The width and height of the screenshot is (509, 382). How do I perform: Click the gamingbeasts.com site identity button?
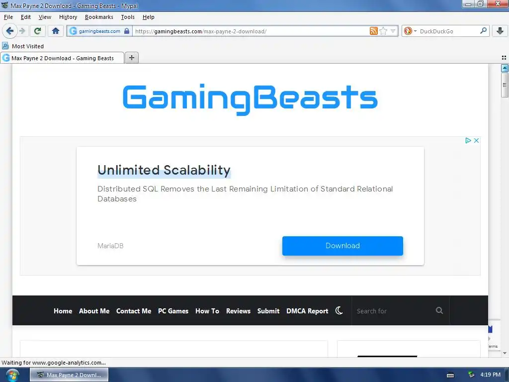[99, 31]
